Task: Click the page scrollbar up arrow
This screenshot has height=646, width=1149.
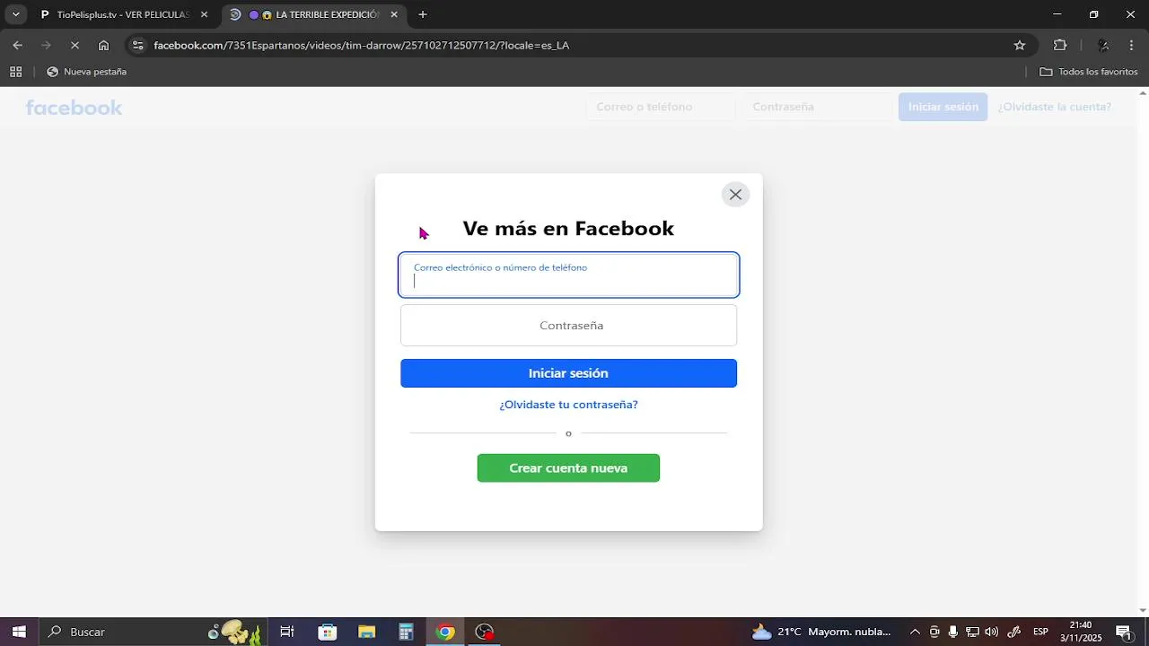Action: pos(1142,92)
